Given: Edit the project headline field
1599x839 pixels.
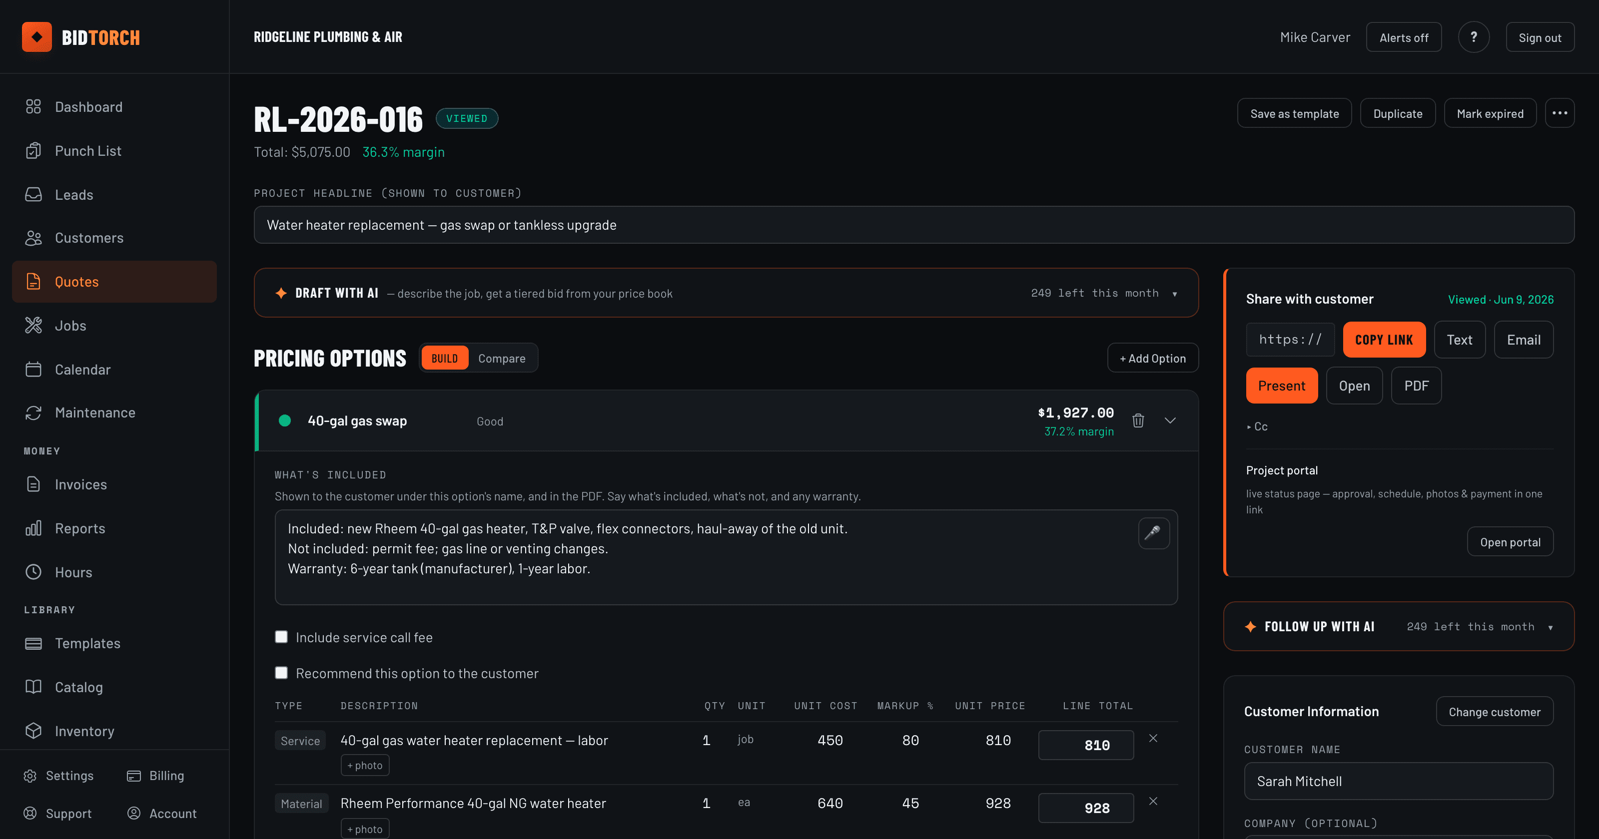Looking at the screenshot, I should click(914, 225).
